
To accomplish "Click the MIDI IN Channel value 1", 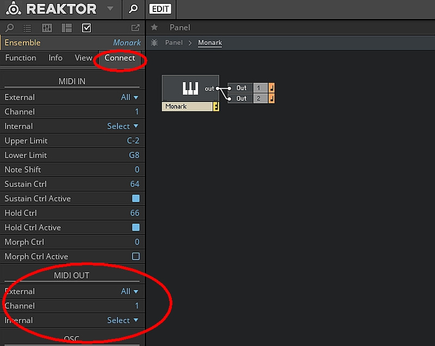I will [136, 112].
